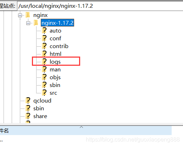Click the nginx folder icon
Image resolution: width=183 pixels, height=146 pixels.
coord(28,15)
